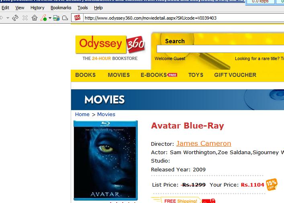Open the history dropdown arrow beside forward button
This screenshot has height=203, width=284.
pyautogui.click(x=8, y=18)
